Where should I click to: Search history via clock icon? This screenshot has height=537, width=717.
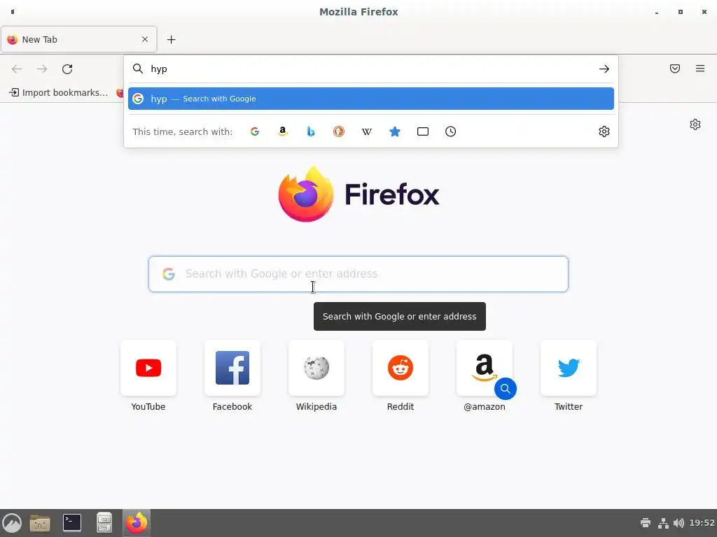(x=450, y=131)
